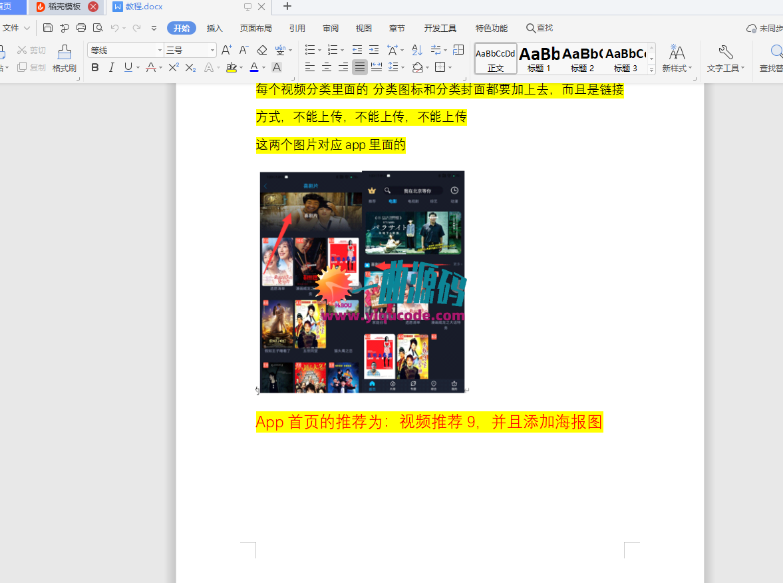This screenshot has width=783, height=583.
Task: Toggle character shading A button
Action: [277, 67]
